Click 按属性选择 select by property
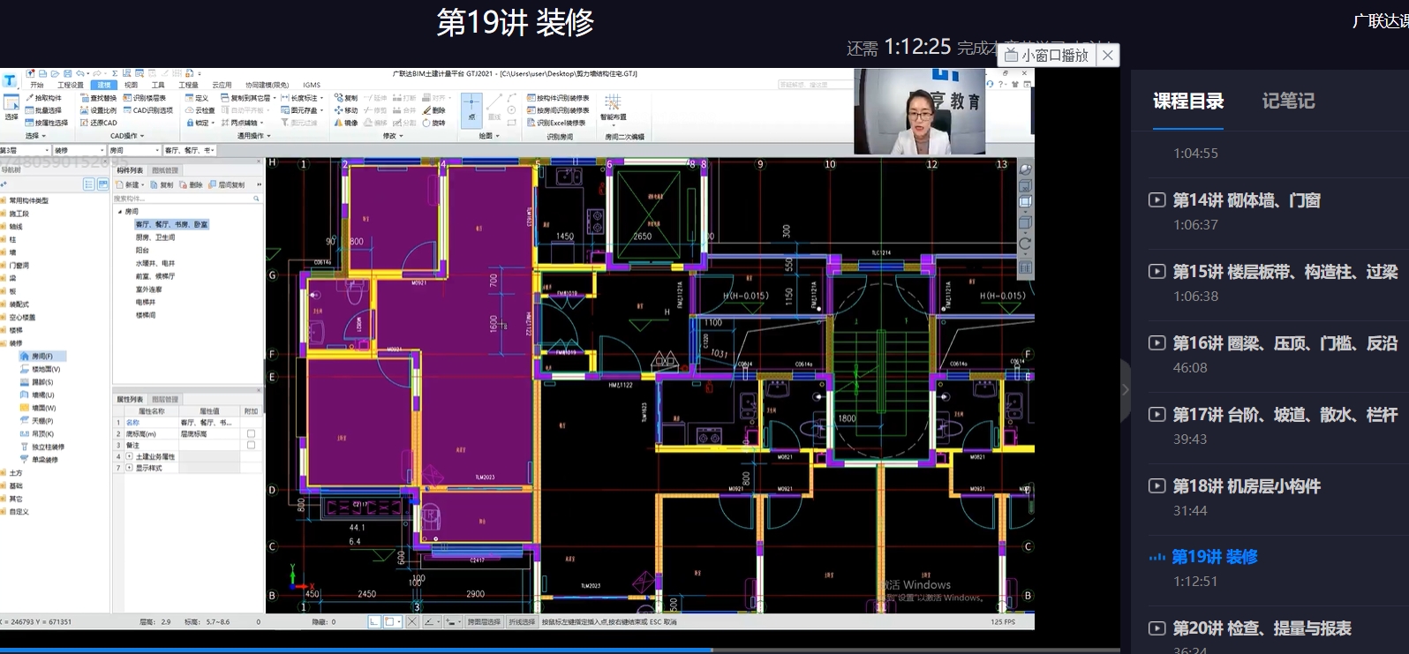1409x654 pixels. pos(47,123)
